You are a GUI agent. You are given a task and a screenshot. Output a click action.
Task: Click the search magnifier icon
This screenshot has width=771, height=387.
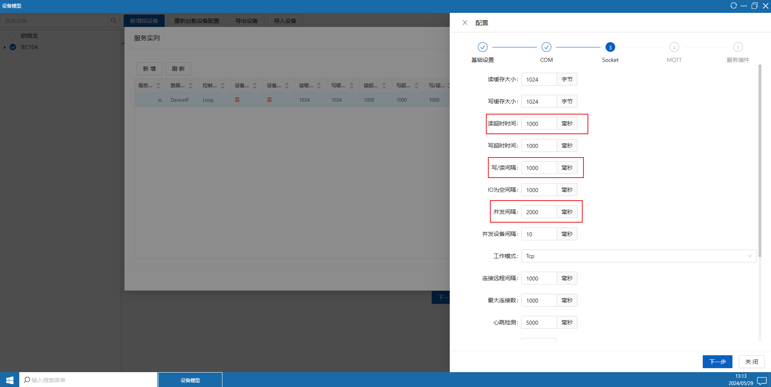113,21
